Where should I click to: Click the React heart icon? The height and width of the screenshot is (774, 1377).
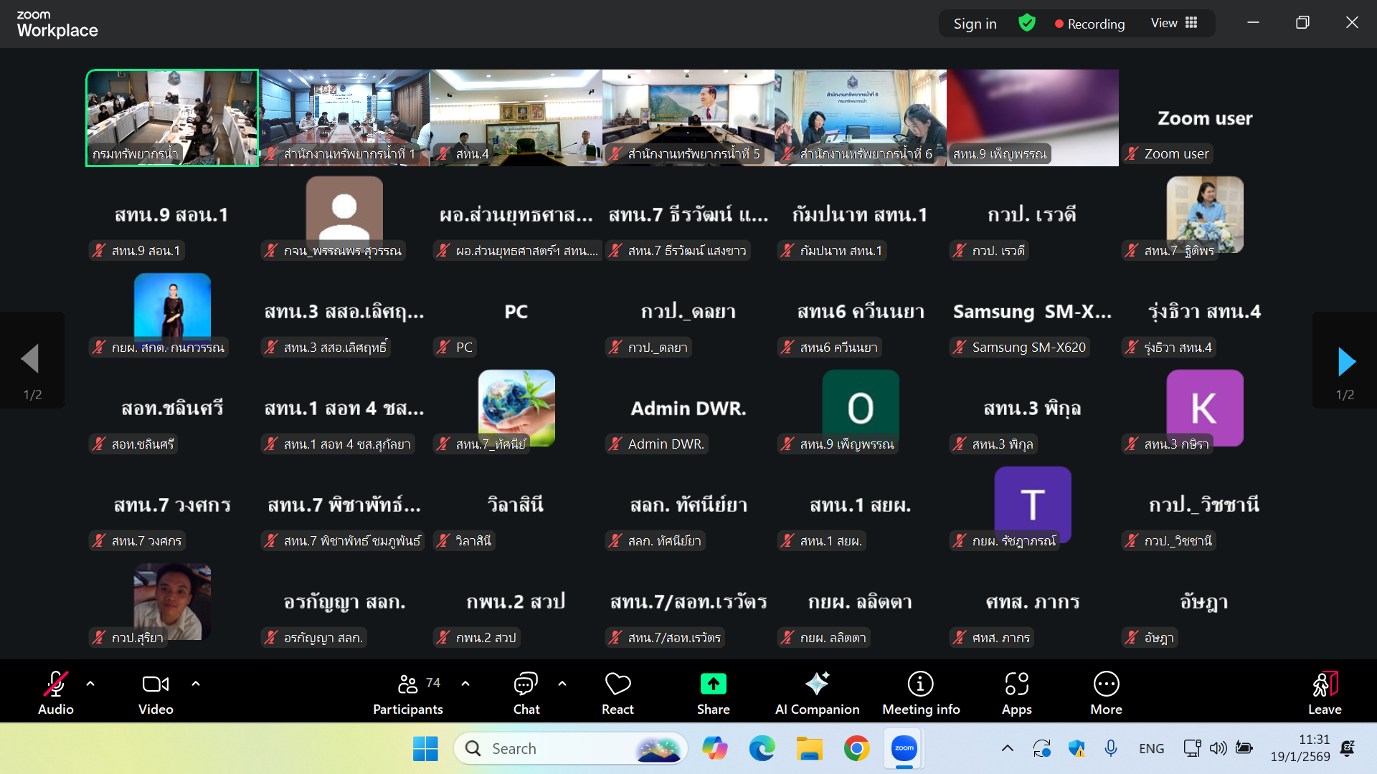(617, 684)
